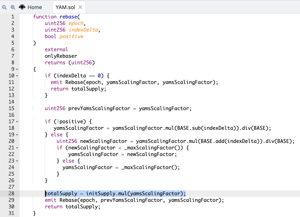Place cursor on the onlyRebaser modifier
Image resolution: width=300 pixels, height=217 pixels.
pos(61,56)
